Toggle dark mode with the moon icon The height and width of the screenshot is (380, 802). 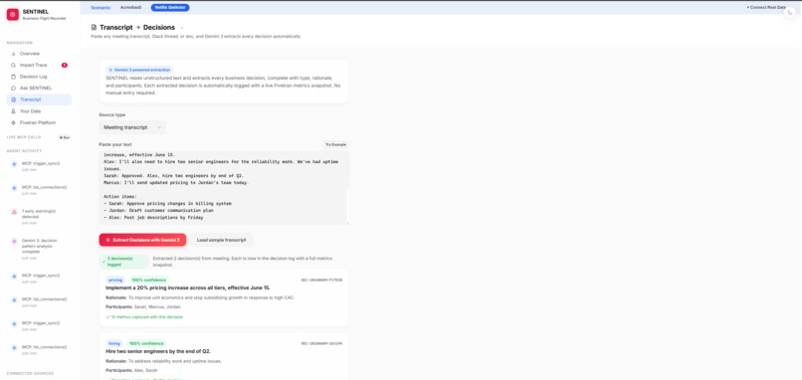[x=791, y=12]
